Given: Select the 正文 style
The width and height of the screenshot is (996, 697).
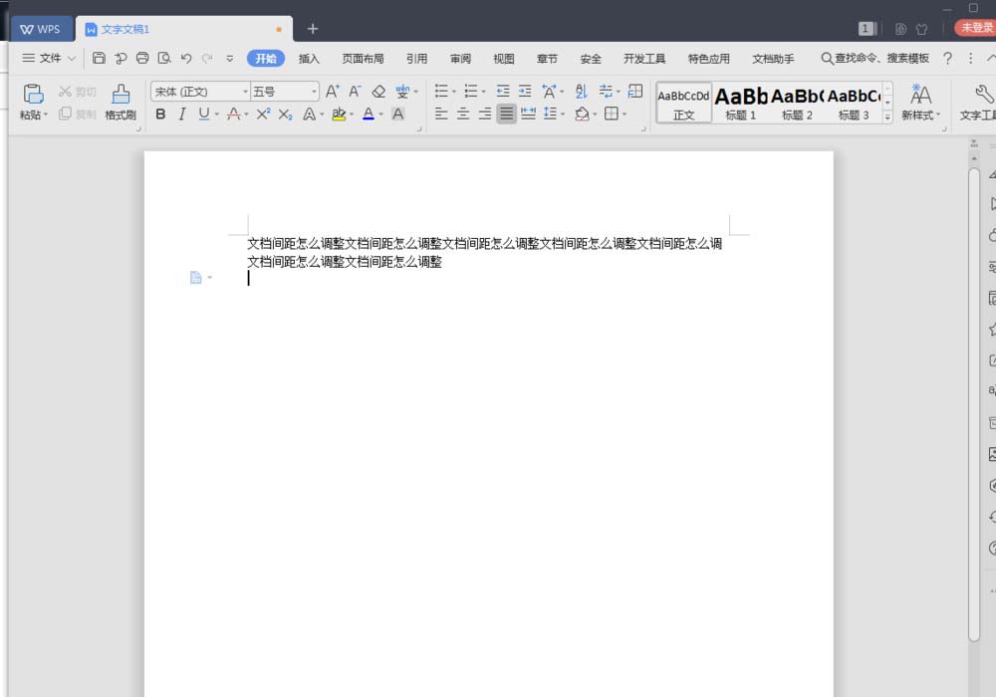Looking at the screenshot, I should tap(683, 103).
